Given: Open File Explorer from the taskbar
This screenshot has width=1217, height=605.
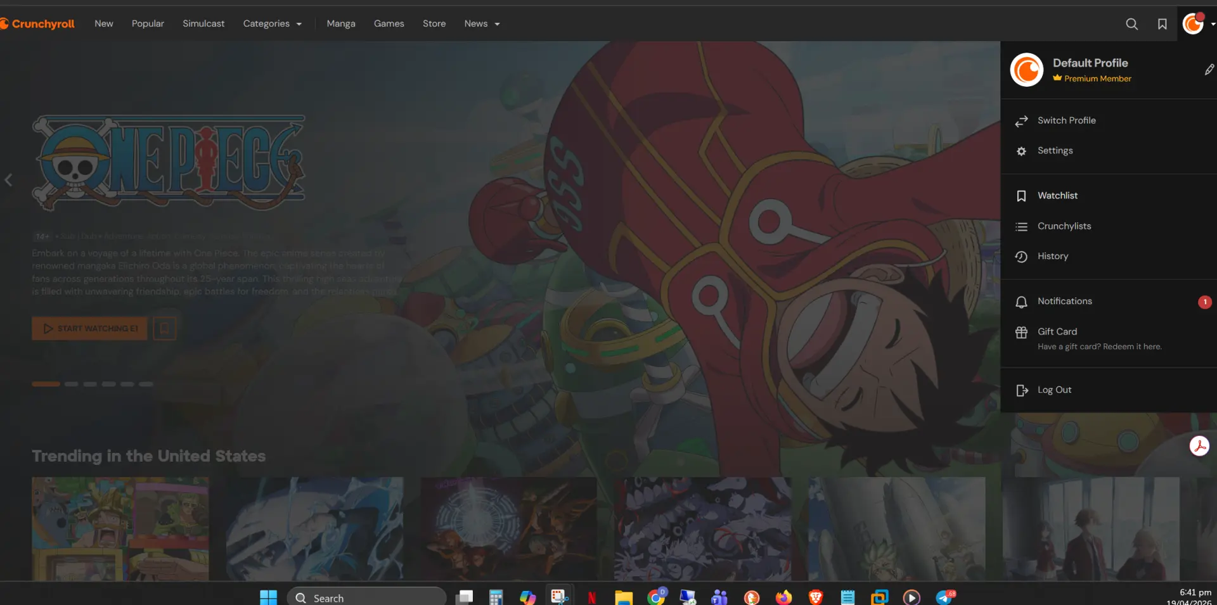Looking at the screenshot, I should (624, 597).
